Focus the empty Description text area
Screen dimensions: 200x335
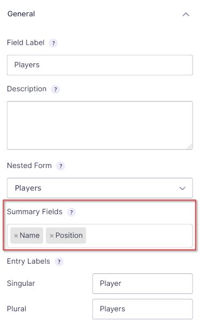(100, 125)
